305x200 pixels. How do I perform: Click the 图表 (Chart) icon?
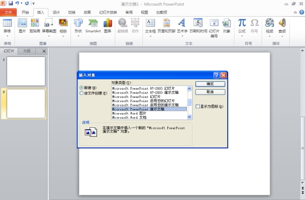click(108, 25)
